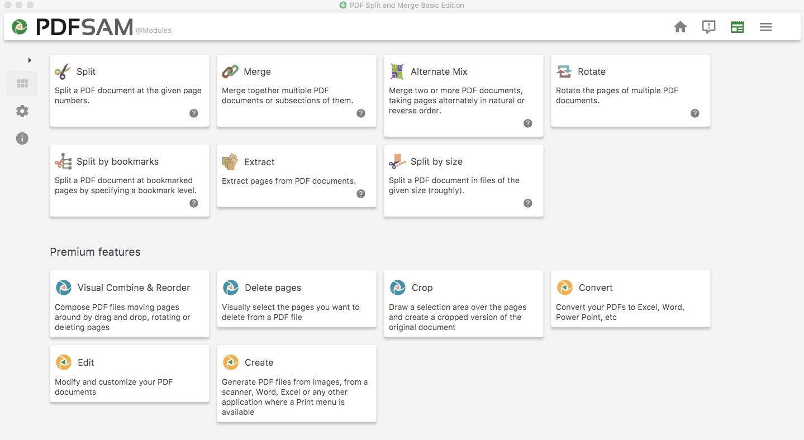Select the Convert premium title

(596, 288)
